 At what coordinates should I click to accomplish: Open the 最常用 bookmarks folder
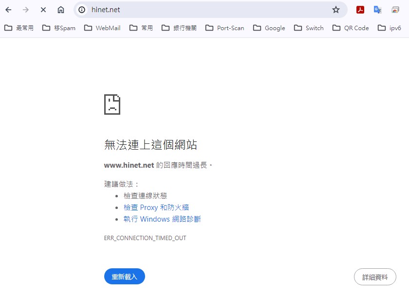pos(19,28)
